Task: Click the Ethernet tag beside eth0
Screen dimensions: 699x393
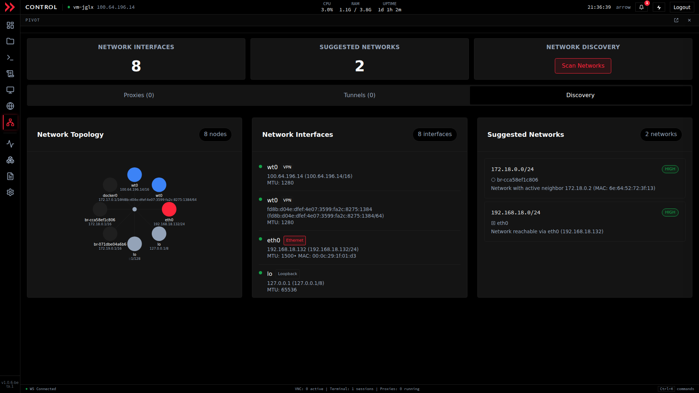Action: [x=295, y=240]
